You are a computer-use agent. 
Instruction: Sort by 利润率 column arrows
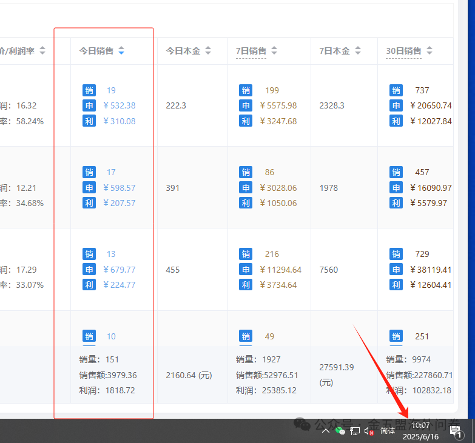point(42,50)
